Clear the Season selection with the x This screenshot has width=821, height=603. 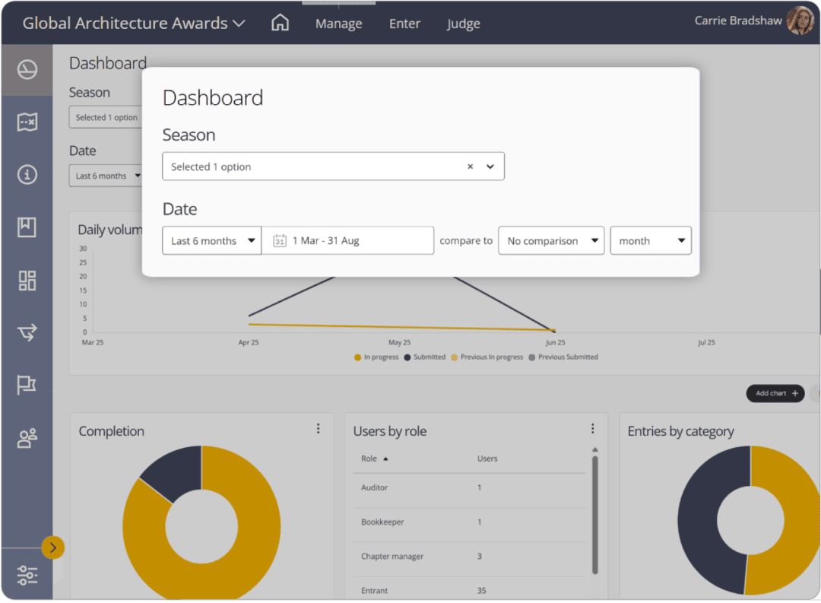click(470, 167)
